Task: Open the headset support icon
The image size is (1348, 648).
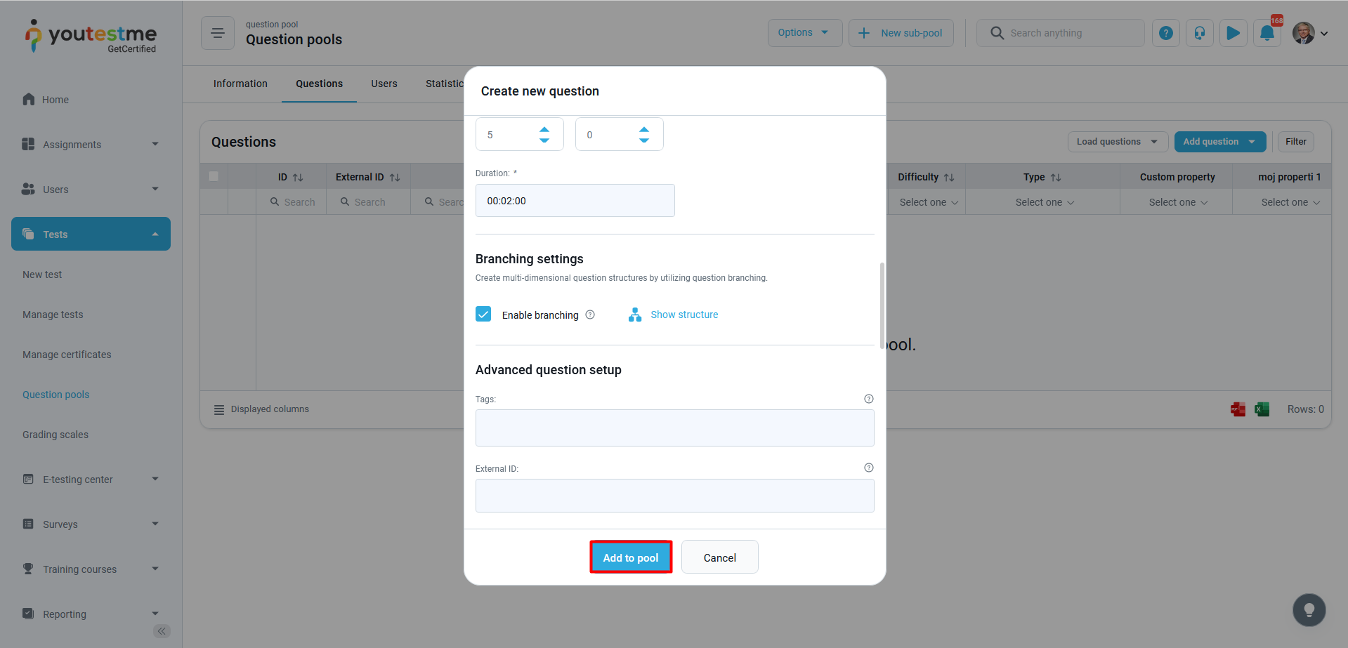Action: coord(1199,33)
